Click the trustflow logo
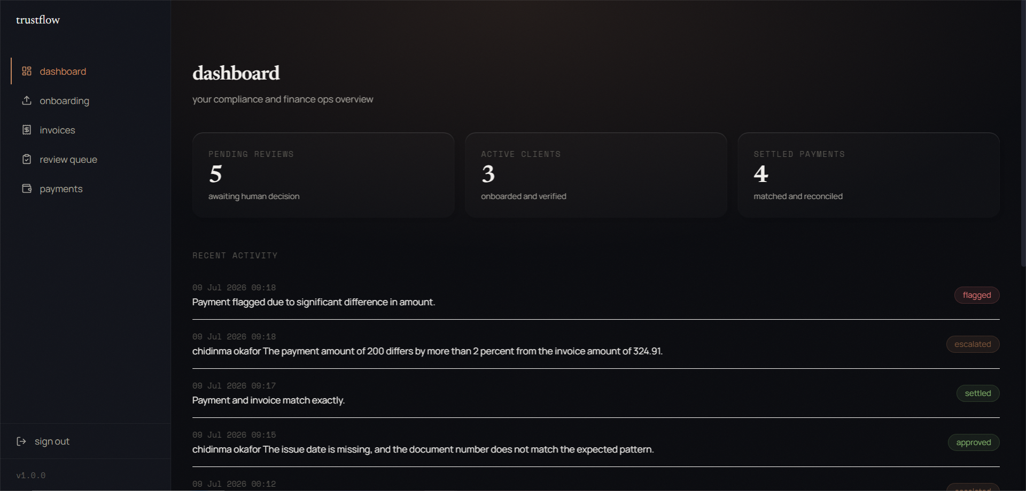This screenshot has height=491, width=1026. click(x=38, y=20)
